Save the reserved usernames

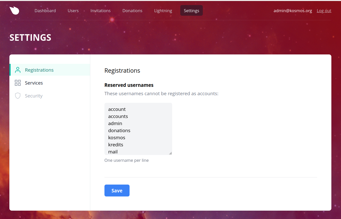[117, 191]
